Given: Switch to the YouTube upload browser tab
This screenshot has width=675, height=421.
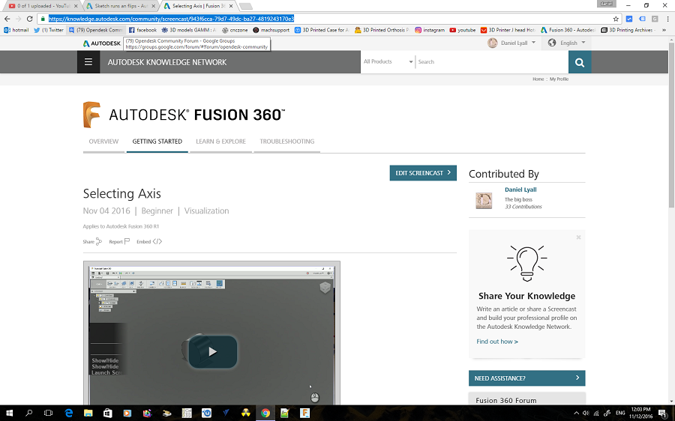Looking at the screenshot, I should coord(42,6).
